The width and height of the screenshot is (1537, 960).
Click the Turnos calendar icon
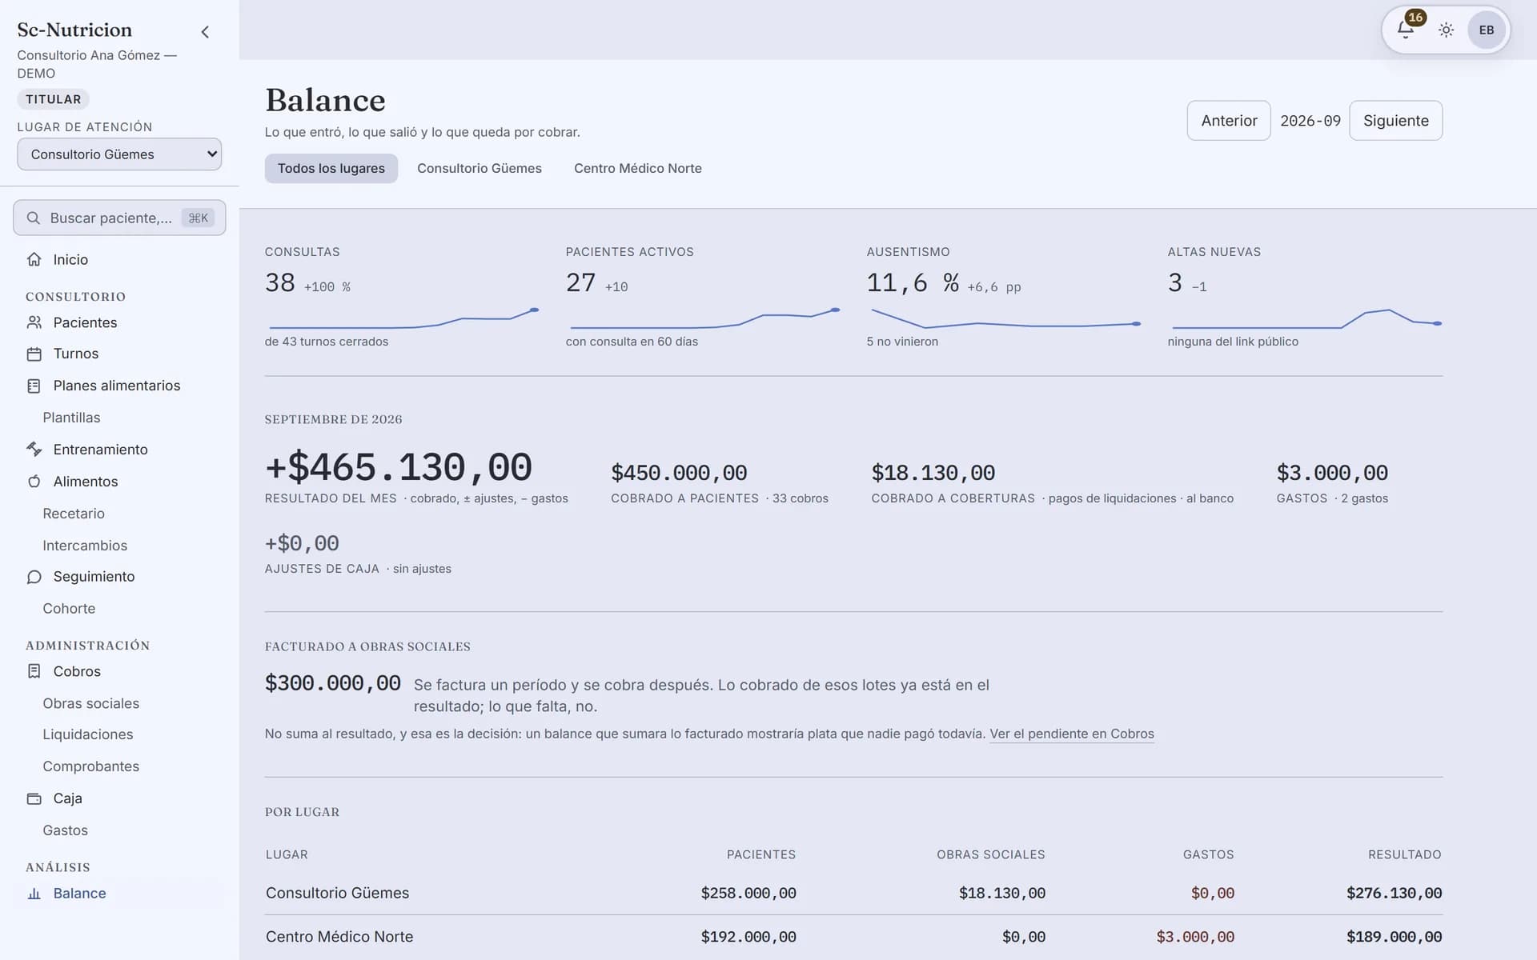[34, 354]
